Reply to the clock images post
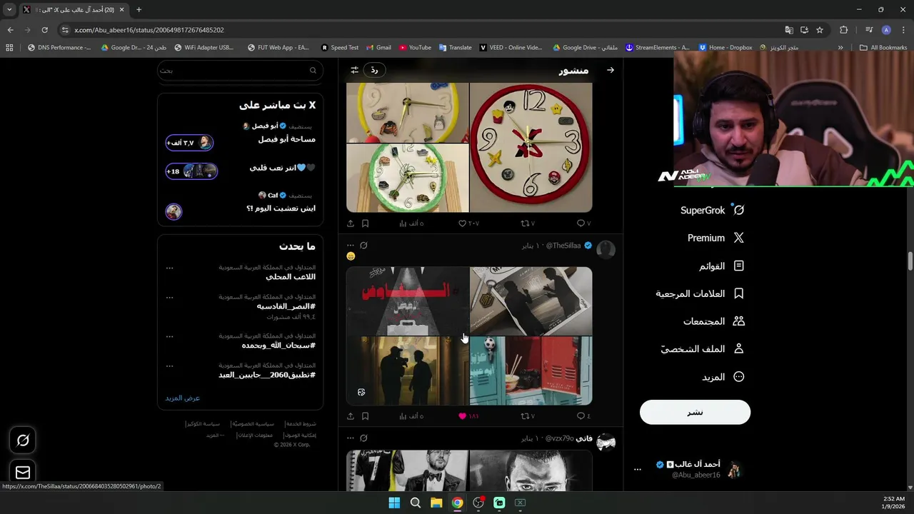Image resolution: width=914 pixels, height=514 pixels. coord(584,223)
